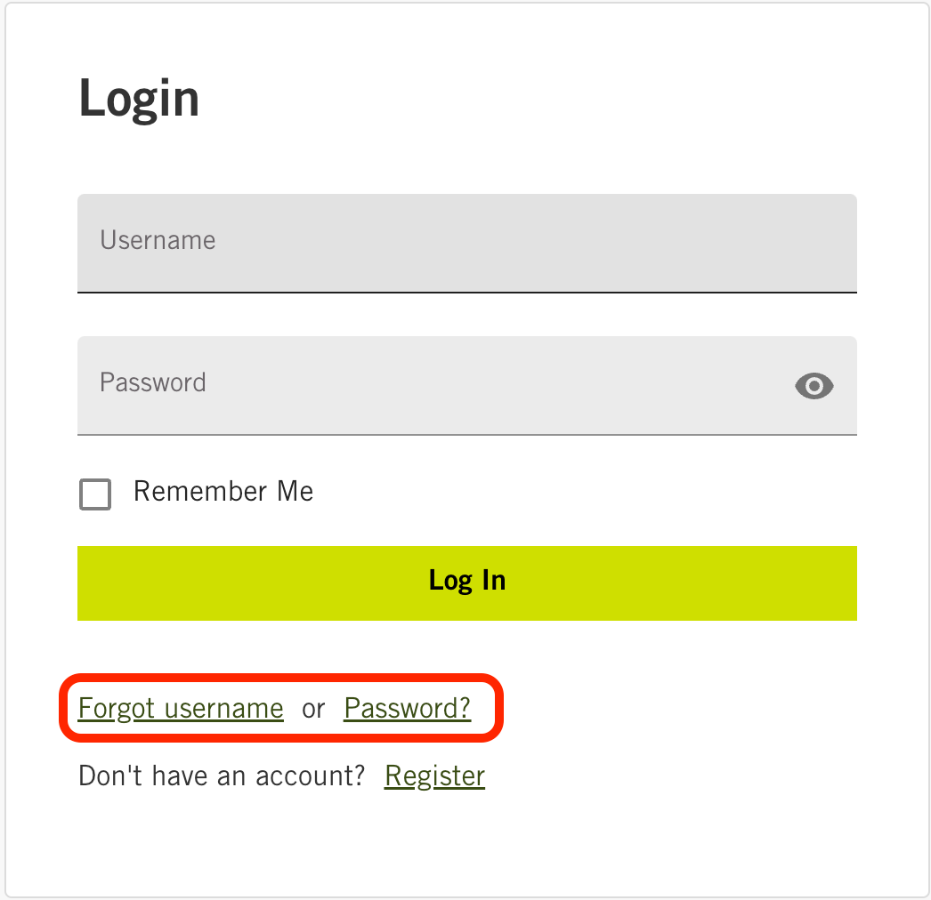The image size is (931, 900).
Task: Recover a forgotten username via the link
Action: 181,709
